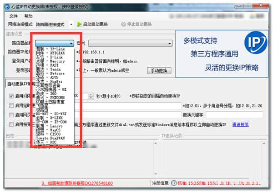This screenshot has height=192, width=273.
Task: Click 停止自动更换 stop button label
Action: coord(139,25)
